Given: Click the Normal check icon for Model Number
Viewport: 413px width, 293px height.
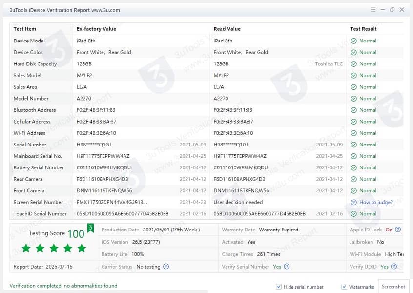Looking at the screenshot, I should tap(354, 99).
